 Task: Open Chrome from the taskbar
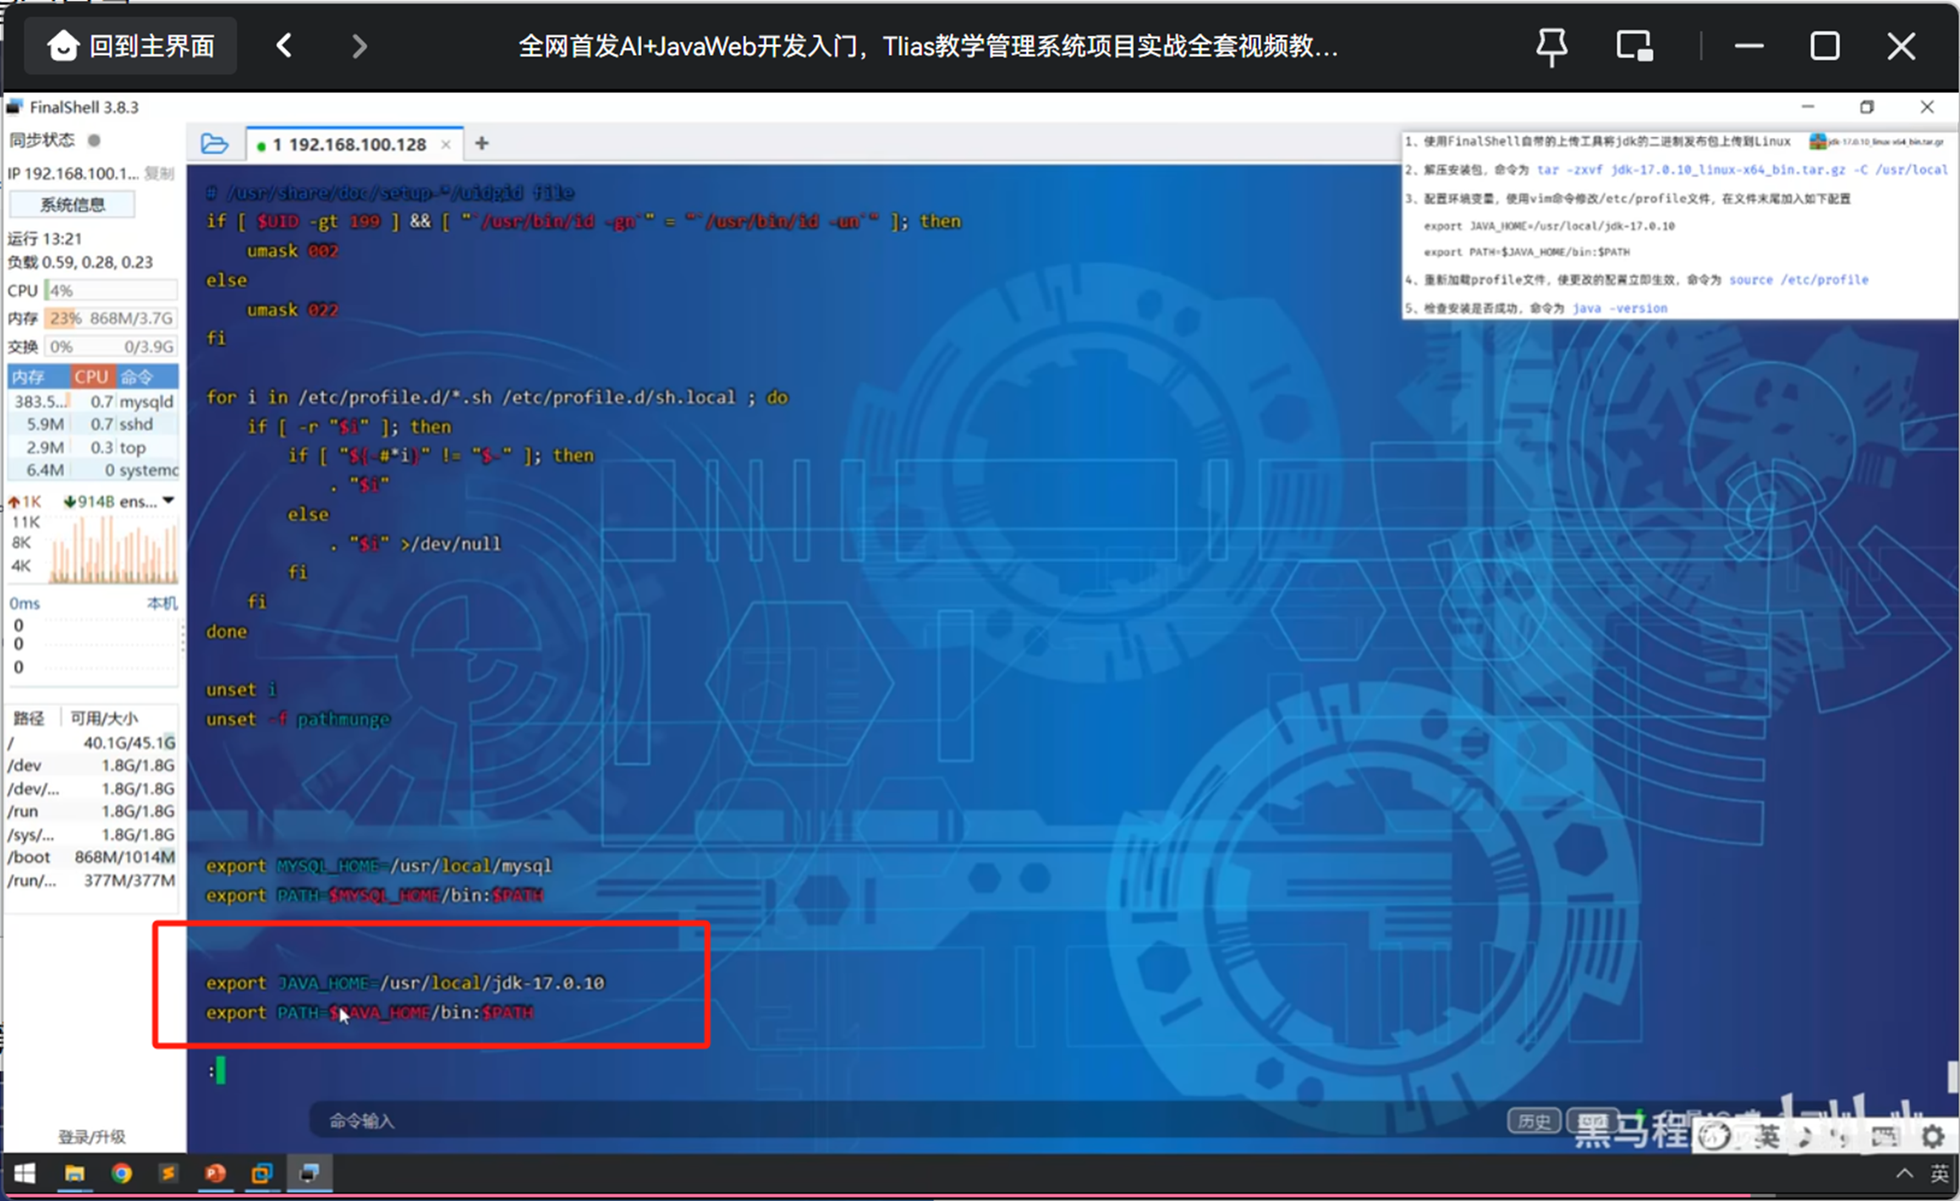[121, 1173]
